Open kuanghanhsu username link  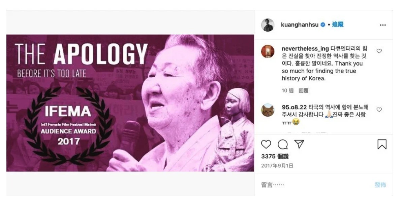click(300, 25)
